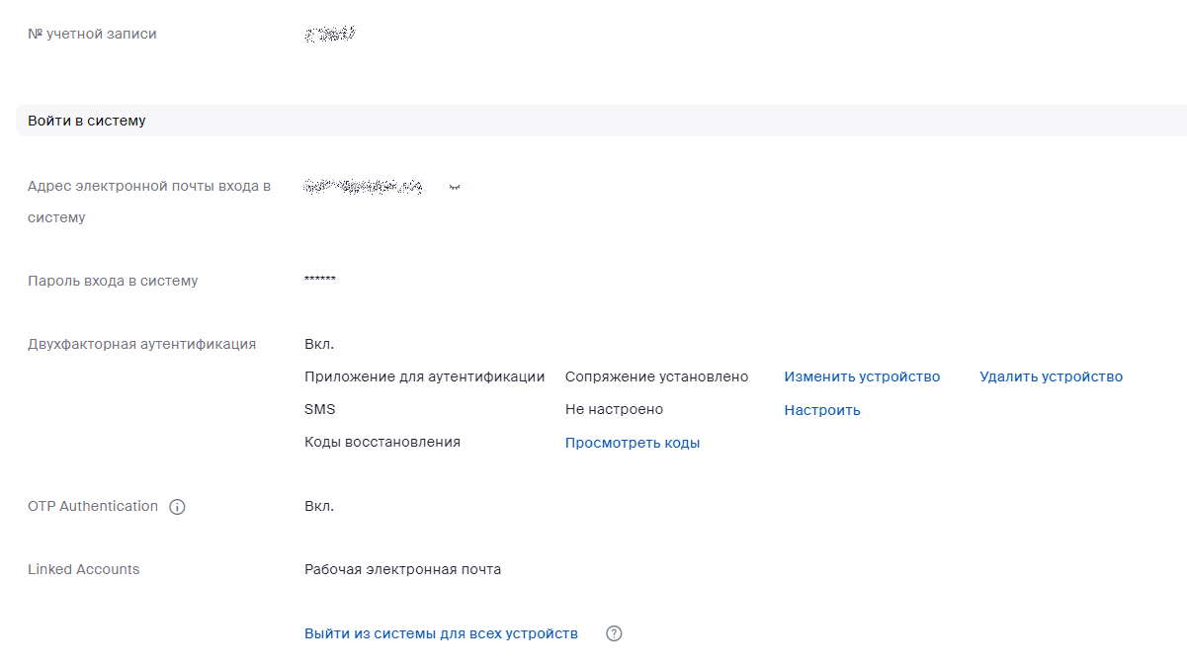This screenshot has width=1187, height=668.
Task: Click Выйти из системы для всех устройств
Action: pyautogui.click(x=441, y=633)
